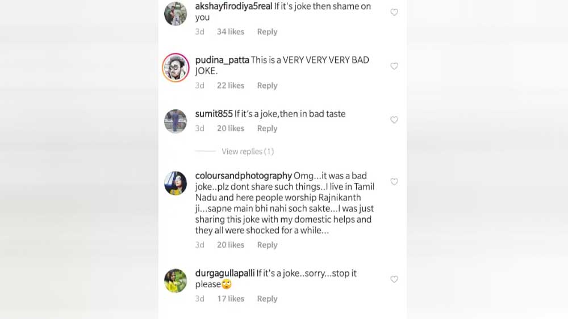This screenshot has height=319, width=568.
Task: Reply to pudina_patta's comment
Action: (x=267, y=86)
